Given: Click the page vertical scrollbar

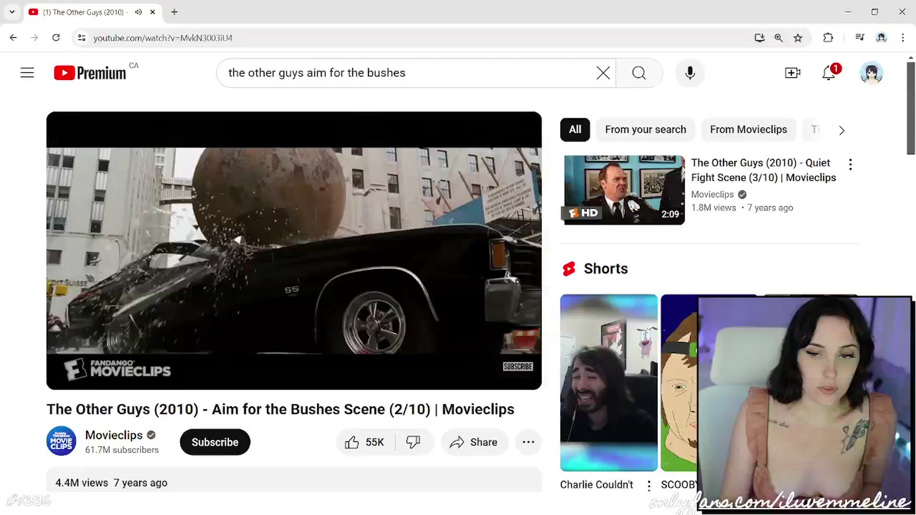Looking at the screenshot, I should click(911, 108).
